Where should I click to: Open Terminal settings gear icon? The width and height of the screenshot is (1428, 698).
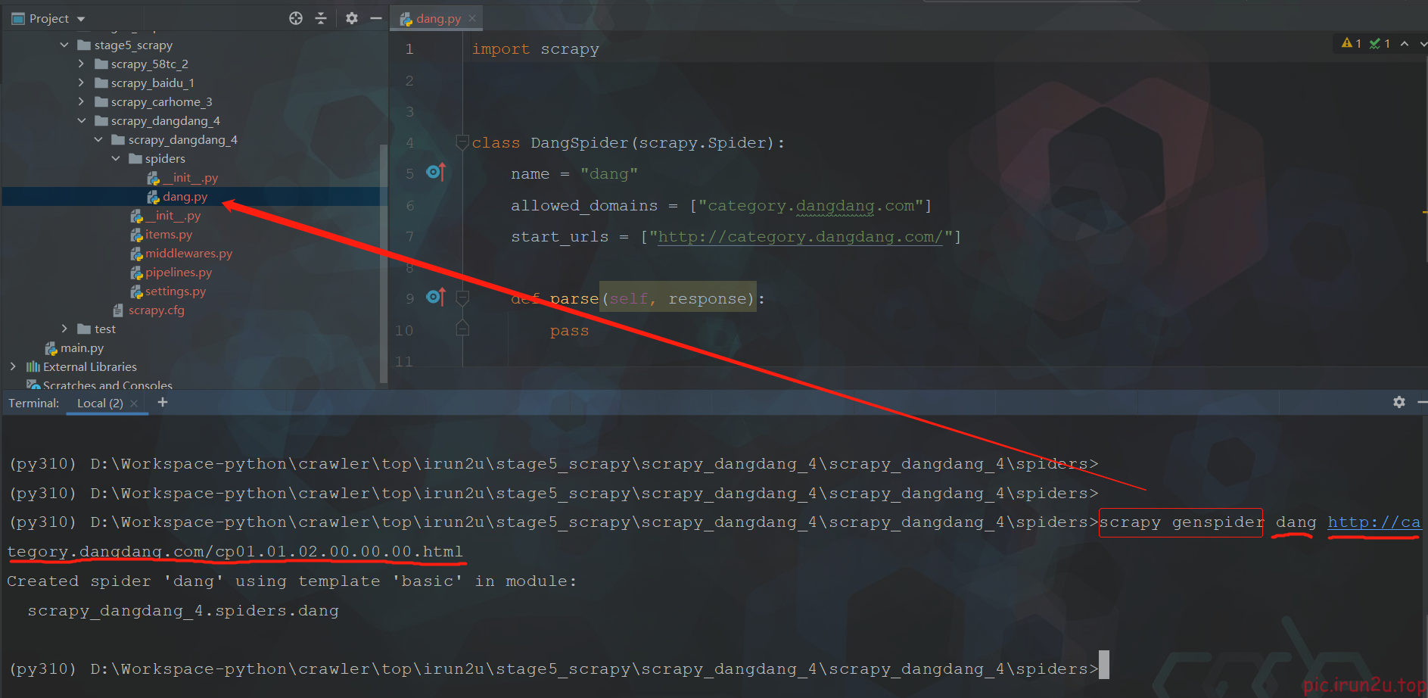point(1399,402)
